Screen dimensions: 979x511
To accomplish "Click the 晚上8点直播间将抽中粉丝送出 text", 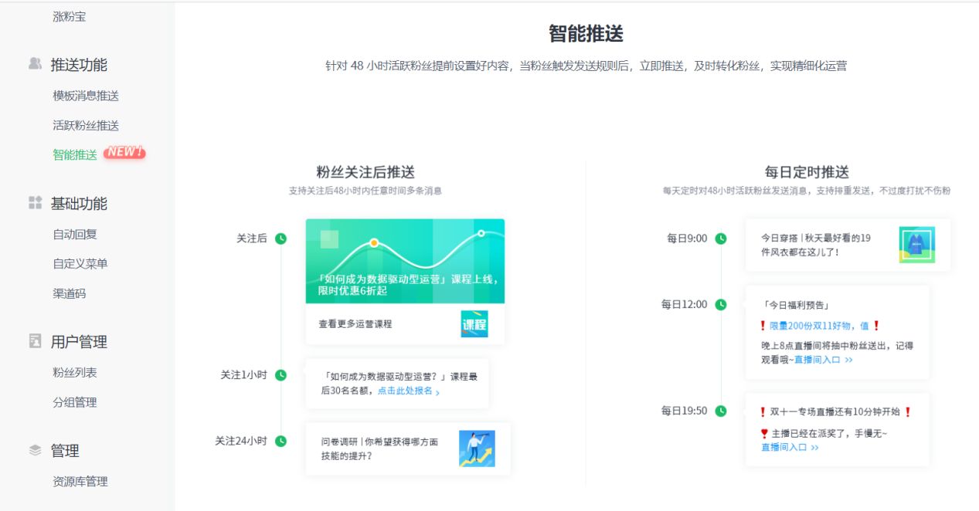I will click(x=837, y=353).
